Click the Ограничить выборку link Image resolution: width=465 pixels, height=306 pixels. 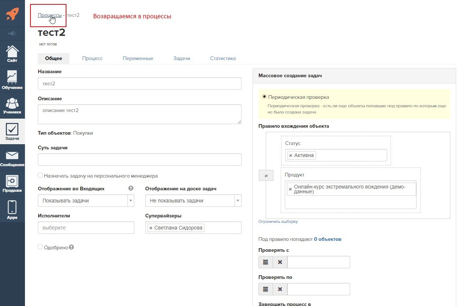tap(278, 221)
